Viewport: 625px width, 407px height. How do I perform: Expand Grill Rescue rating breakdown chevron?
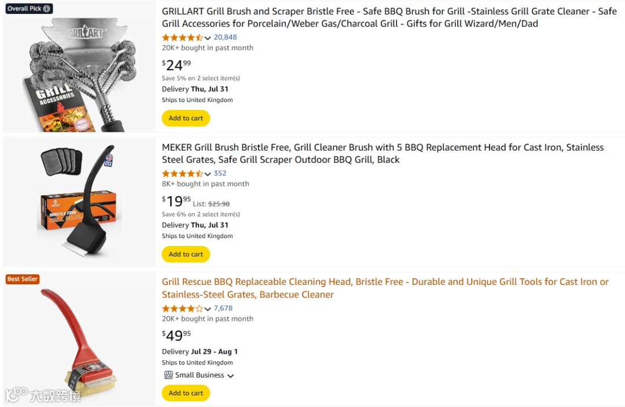[x=208, y=309]
